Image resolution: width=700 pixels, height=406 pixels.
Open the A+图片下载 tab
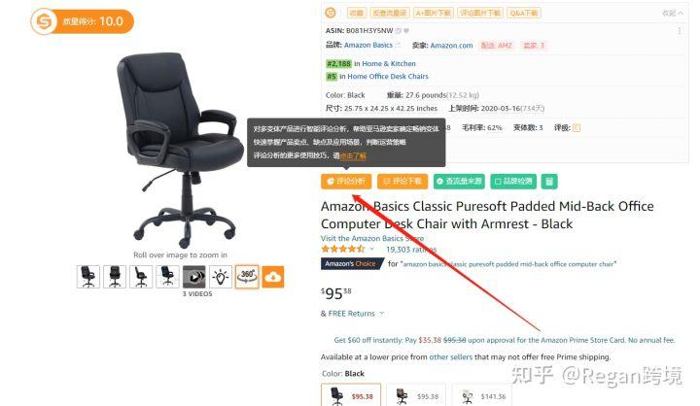[433, 13]
